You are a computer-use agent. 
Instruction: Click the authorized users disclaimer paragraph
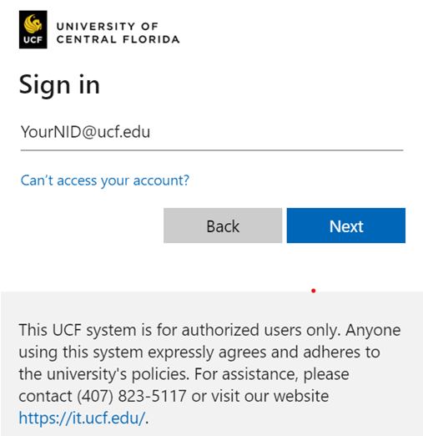[209, 374]
